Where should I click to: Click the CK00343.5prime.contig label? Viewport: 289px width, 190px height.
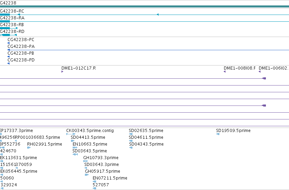coord(90,131)
